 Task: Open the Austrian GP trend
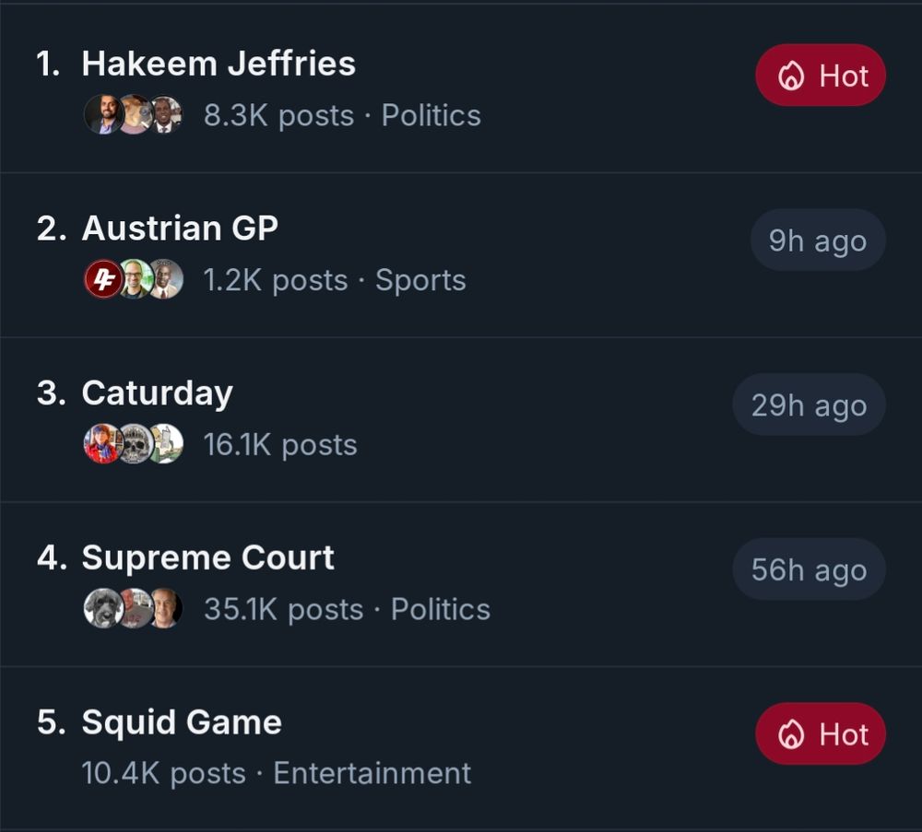pyautogui.click(x=180, y=229)
